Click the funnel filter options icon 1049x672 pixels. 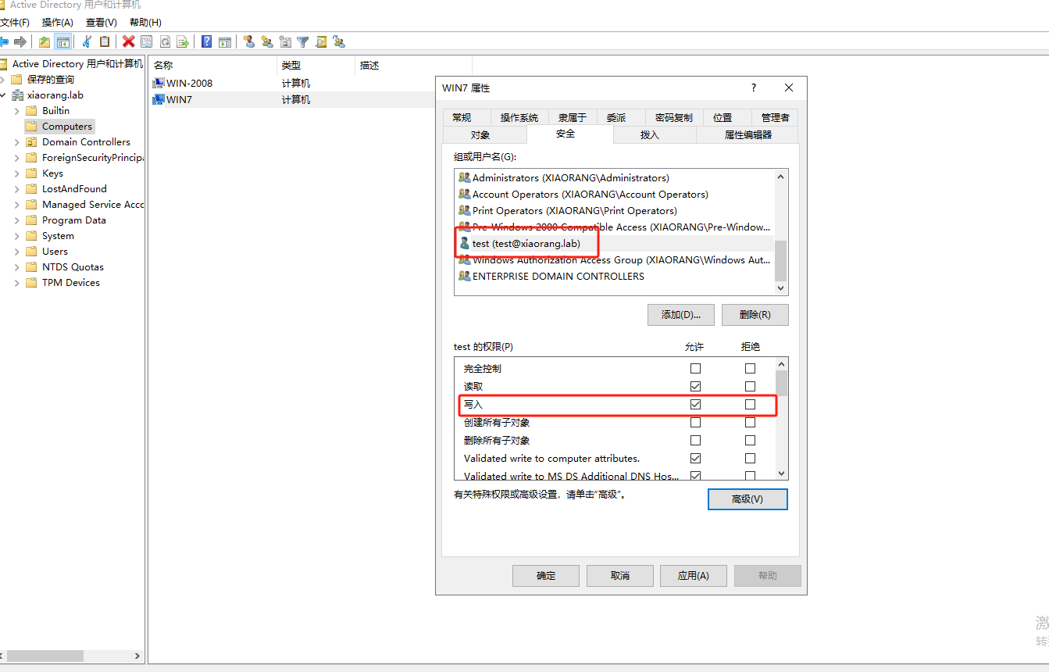(x=303, y=41)
